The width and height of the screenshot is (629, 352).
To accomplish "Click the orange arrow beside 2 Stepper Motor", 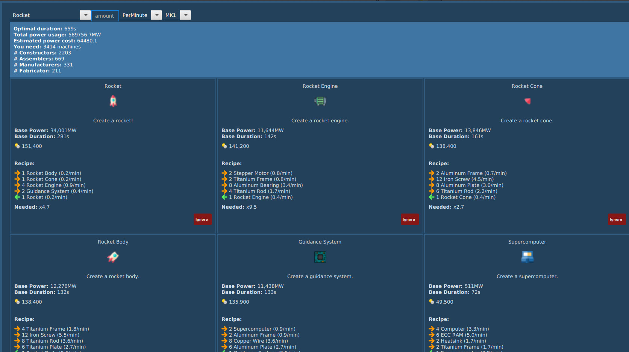I will [x=224, y=173].
